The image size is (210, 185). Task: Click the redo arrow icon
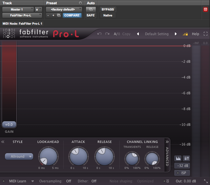107,34
